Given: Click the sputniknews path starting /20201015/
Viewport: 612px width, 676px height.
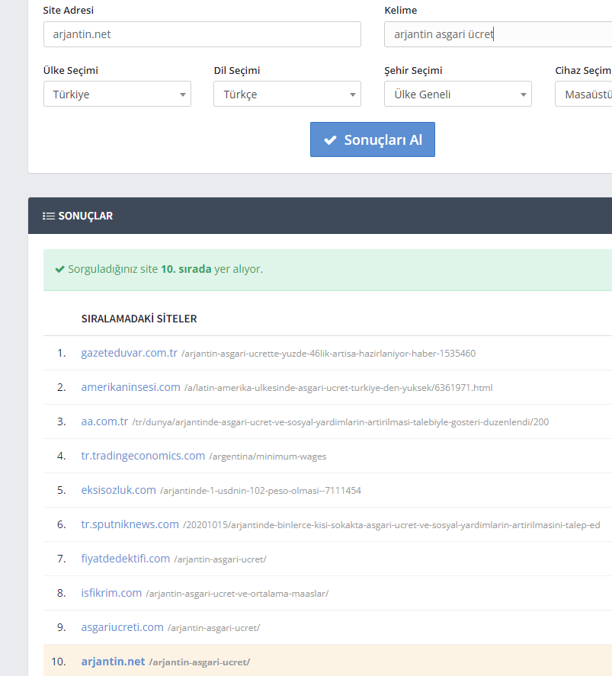Looking at the screenshot, I should [391, 525].
